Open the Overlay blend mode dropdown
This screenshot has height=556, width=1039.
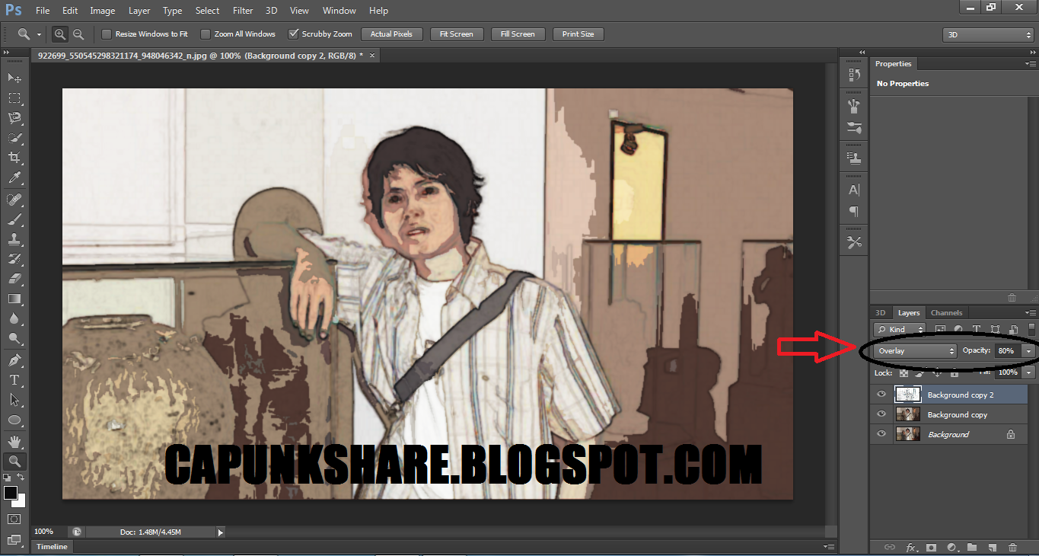(x=916, y=351)
